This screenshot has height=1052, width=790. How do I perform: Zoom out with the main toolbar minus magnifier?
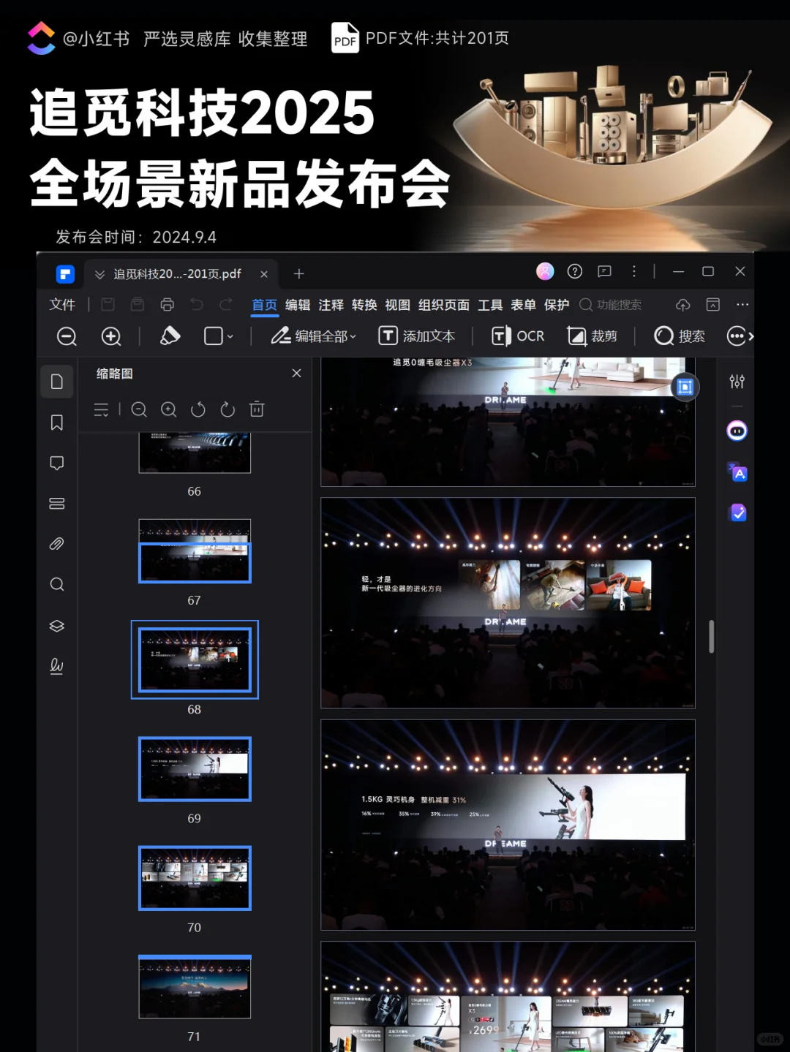click(67, 336)
